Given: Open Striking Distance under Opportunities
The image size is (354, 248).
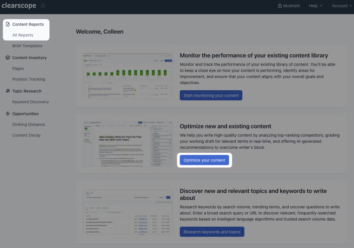Looking at the screenshot, I should pyautogui.click(x=28, y=124).
